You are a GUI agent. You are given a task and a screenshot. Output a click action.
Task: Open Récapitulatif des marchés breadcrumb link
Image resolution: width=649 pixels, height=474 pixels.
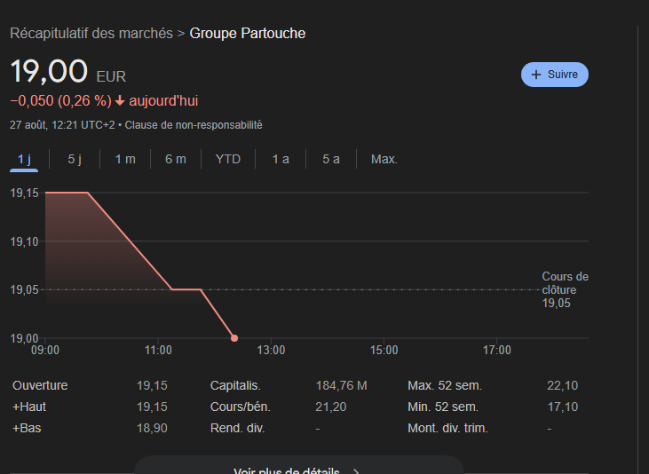tap(91, 33)
